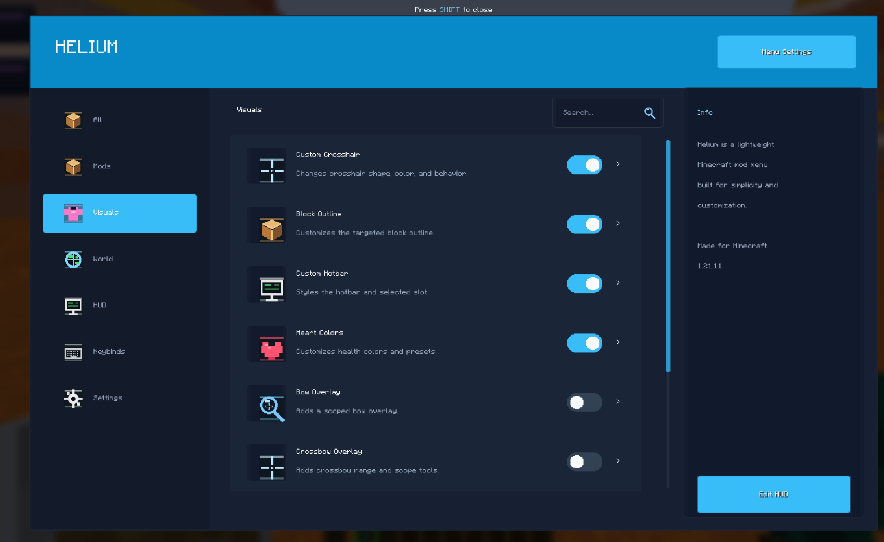884x542 pixels.
Task: Open Heart Colors settings chevron
Action: tap(618, 342)
